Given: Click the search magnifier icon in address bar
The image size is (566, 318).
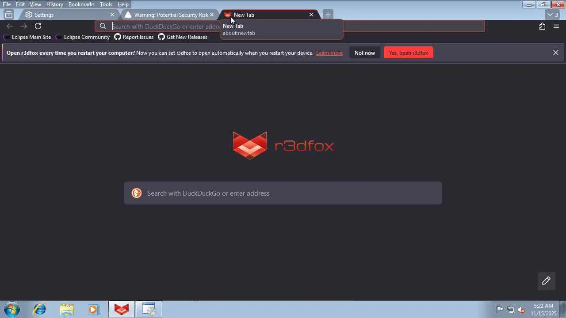Looking at the screenshot, I should coord(103,26).
